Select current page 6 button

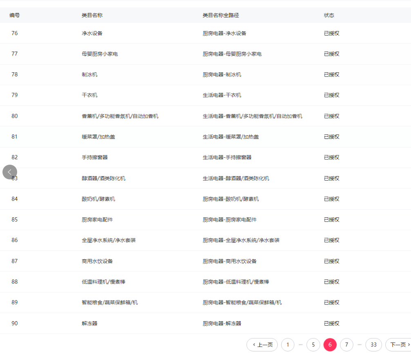(330, 345)
